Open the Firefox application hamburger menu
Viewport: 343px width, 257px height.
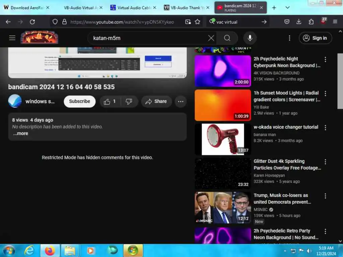tap(335, 22)
